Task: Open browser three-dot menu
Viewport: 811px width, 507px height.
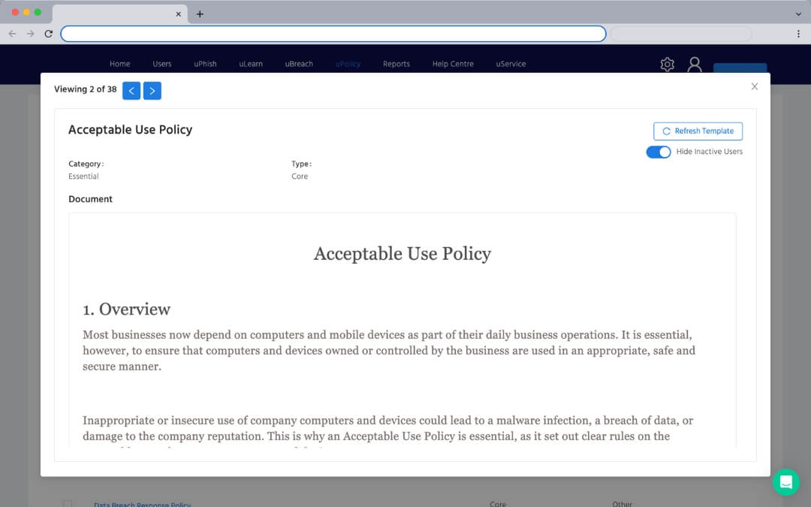Action: (797, 34)
